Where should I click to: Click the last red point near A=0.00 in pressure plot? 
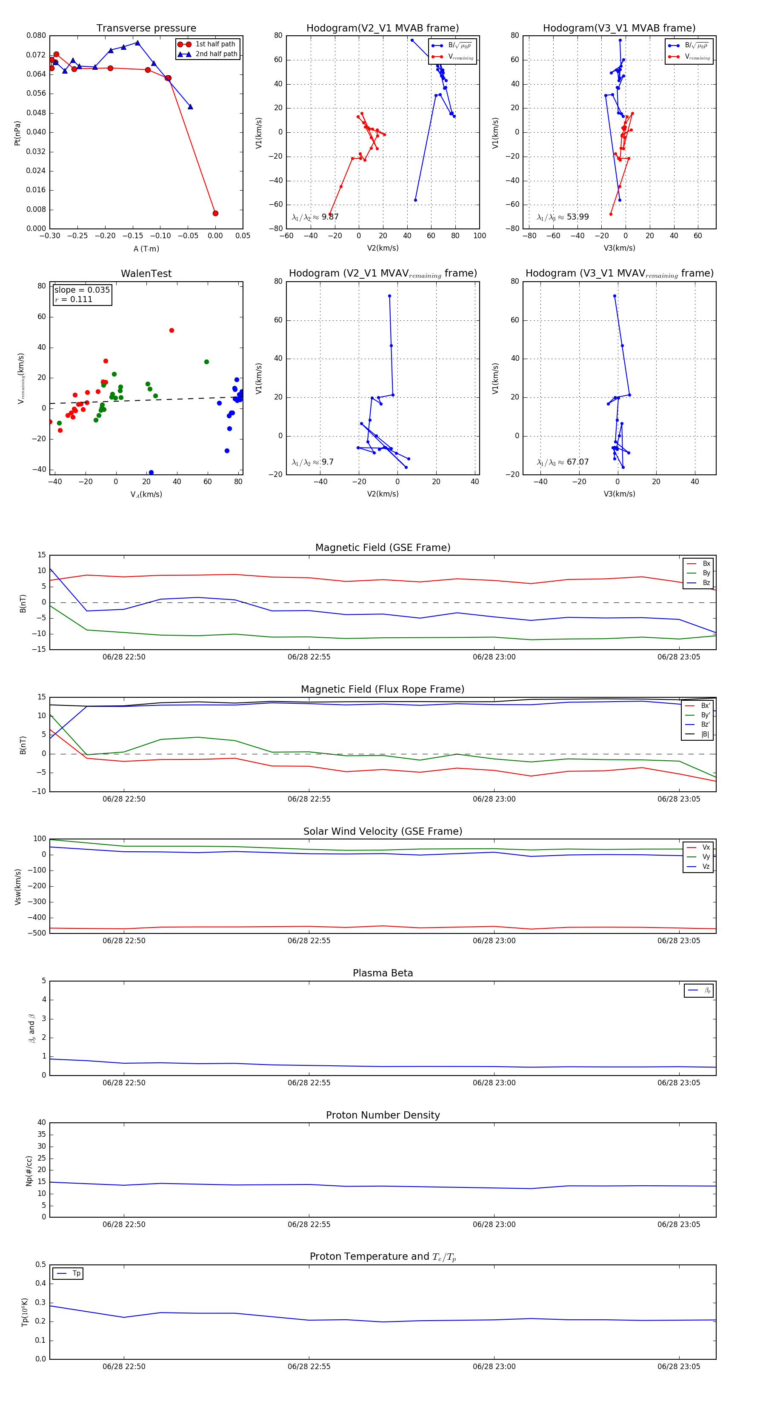(x=215, y=213)
